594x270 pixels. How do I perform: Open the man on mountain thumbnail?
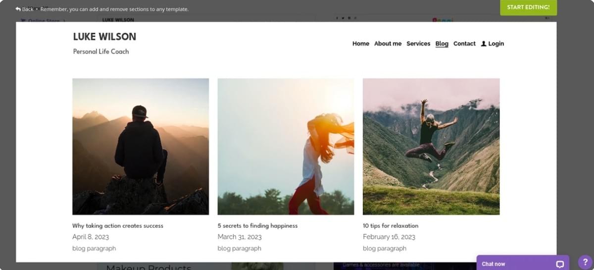coord(141,146)
